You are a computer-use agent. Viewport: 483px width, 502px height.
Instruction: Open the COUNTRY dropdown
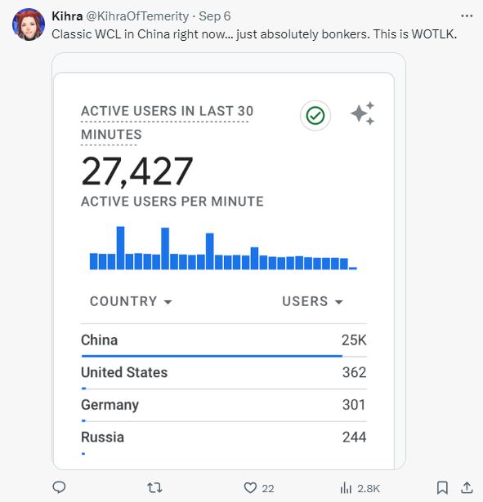click(131, 301)
